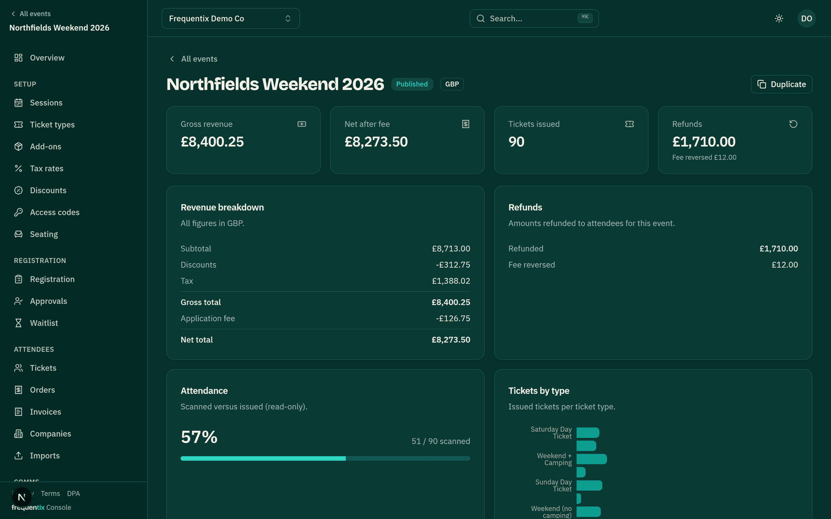
Task: Click the Duplicate event button
Action: (x=781, y=84)
